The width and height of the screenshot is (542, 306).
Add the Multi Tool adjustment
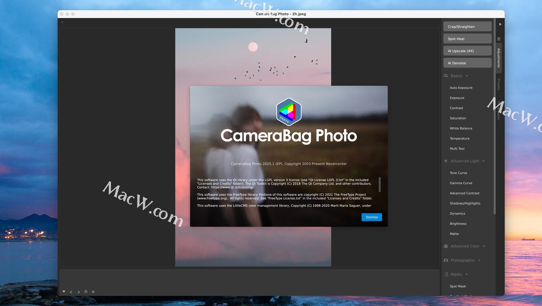click(x=457, y=148)
